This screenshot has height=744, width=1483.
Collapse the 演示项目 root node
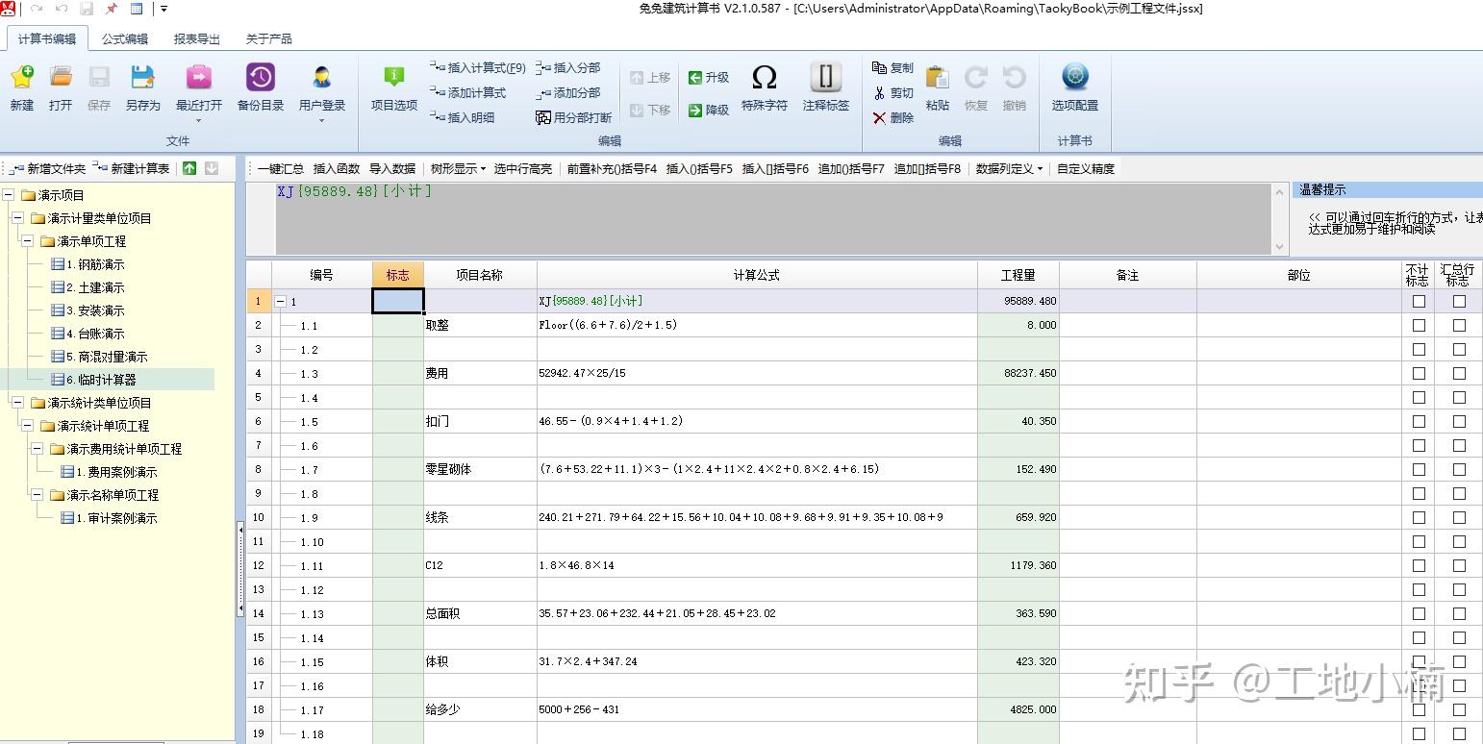point(8,195)
